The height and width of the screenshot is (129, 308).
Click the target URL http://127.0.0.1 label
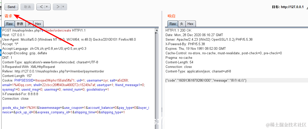[x=292, y=7]
